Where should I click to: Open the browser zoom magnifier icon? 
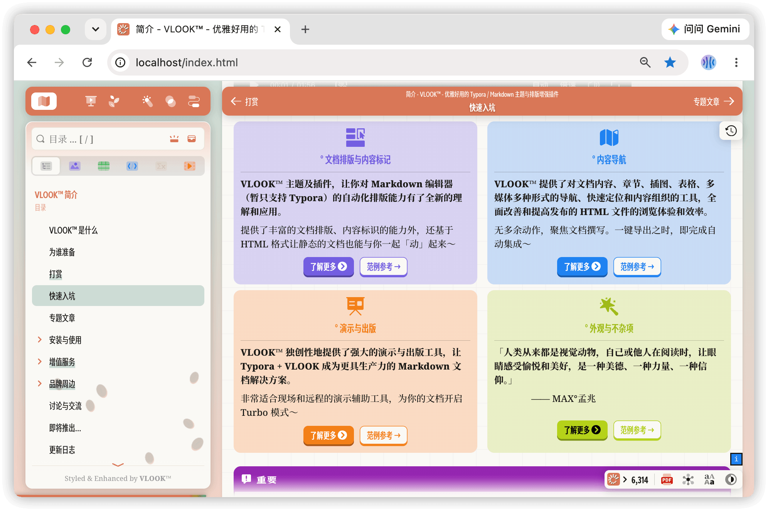point(645,62)
